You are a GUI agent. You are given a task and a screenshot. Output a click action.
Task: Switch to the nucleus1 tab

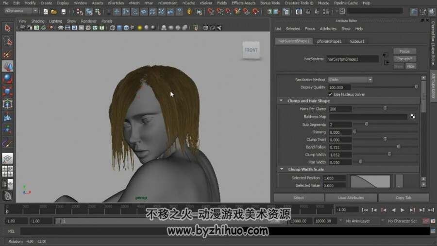click(x=357, y=41)
